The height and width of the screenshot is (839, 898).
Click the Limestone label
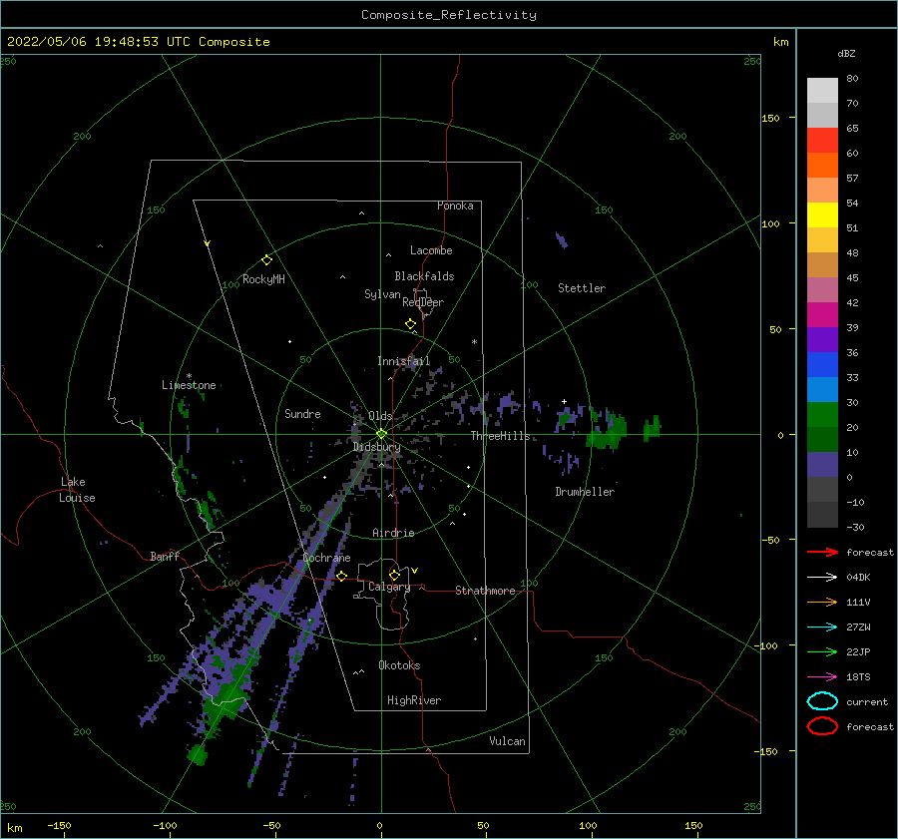click(x=189, y=385)
